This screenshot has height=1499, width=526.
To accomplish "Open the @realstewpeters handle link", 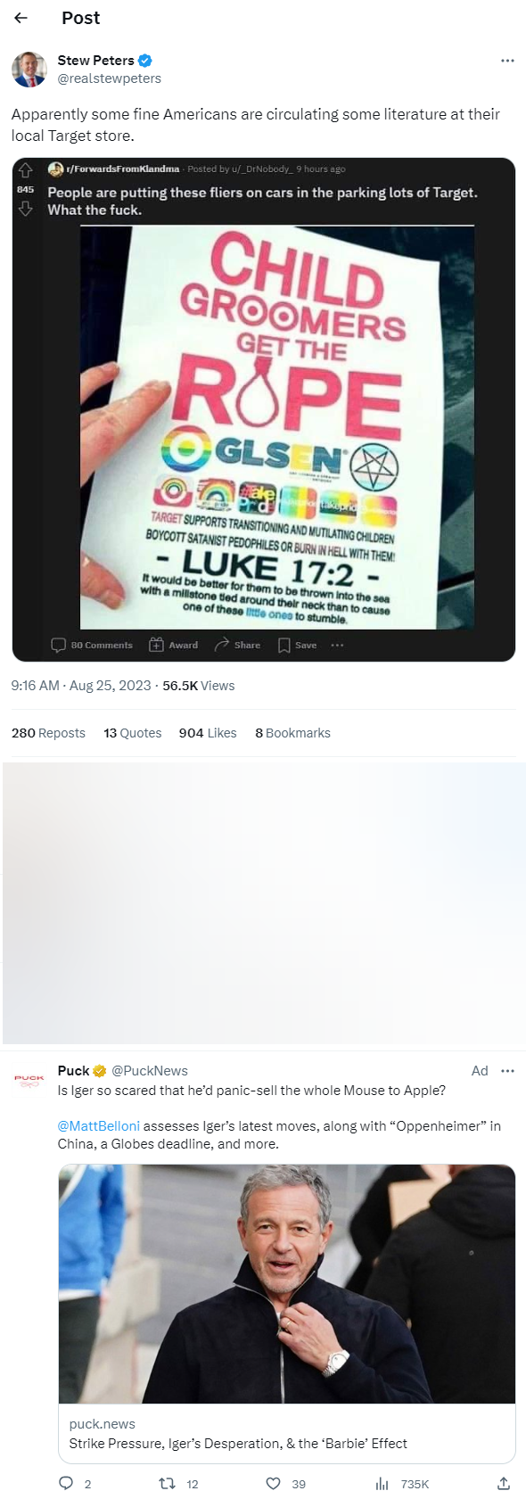I will pos(110,78).
